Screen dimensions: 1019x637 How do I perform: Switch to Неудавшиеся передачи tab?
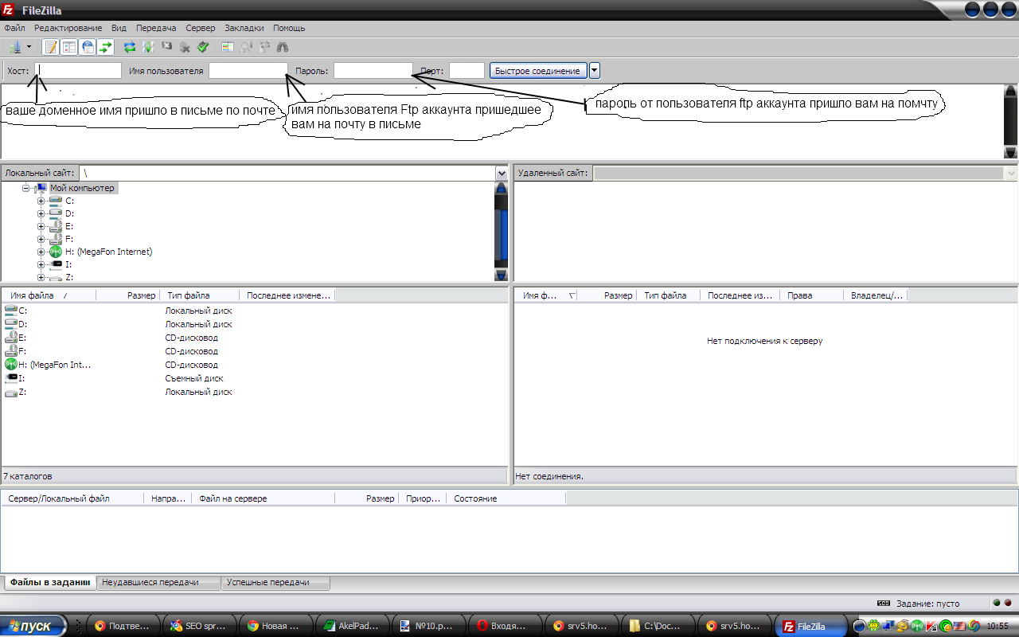(159, 583)
